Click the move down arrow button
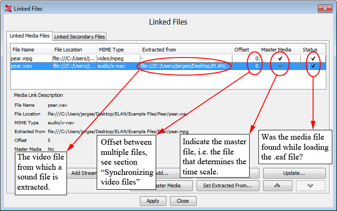Viewport: 337px width, 211px height. tap(310, 185)
